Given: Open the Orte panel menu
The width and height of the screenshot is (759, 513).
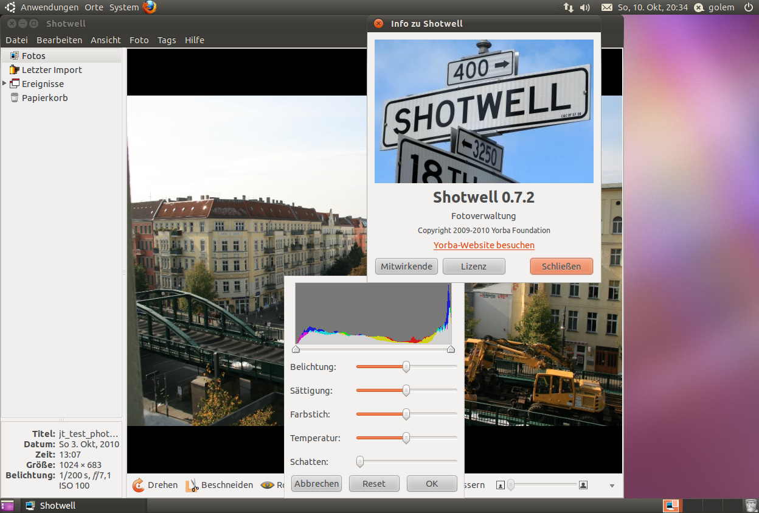Looking at the screenshot, I should 94,7.
